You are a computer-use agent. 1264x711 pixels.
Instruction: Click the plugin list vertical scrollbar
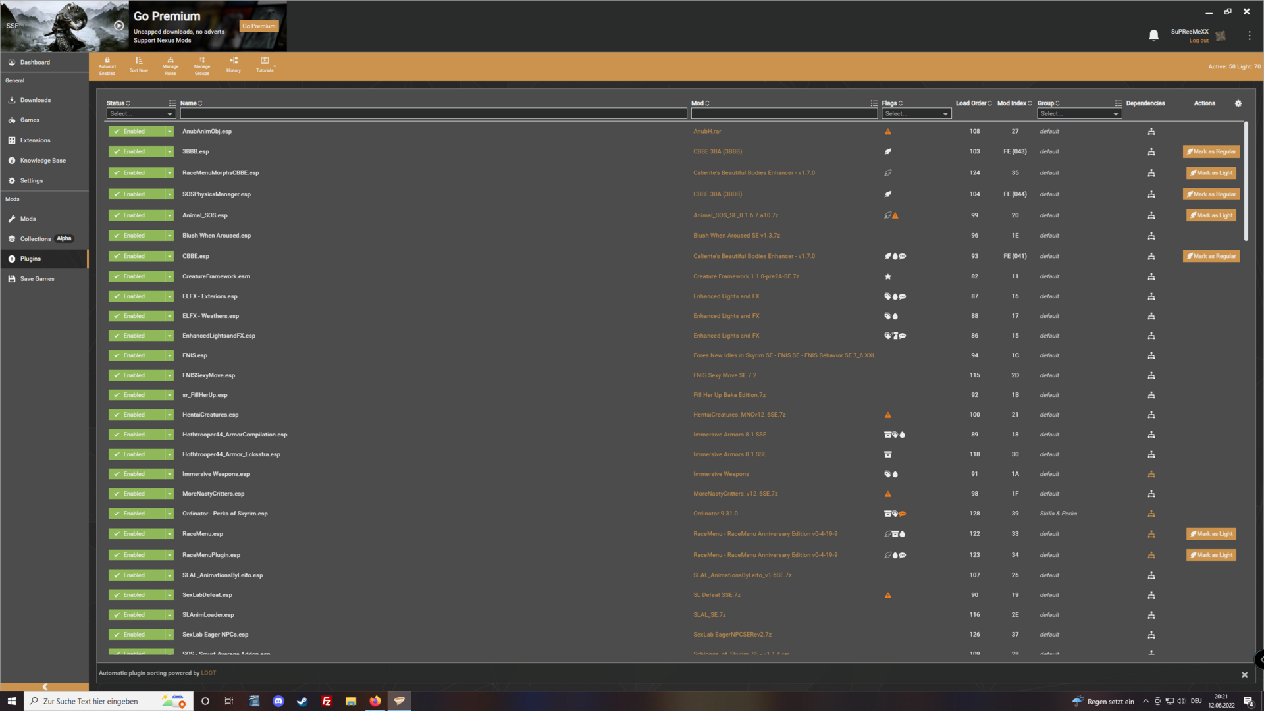[x=1246, y=181]
